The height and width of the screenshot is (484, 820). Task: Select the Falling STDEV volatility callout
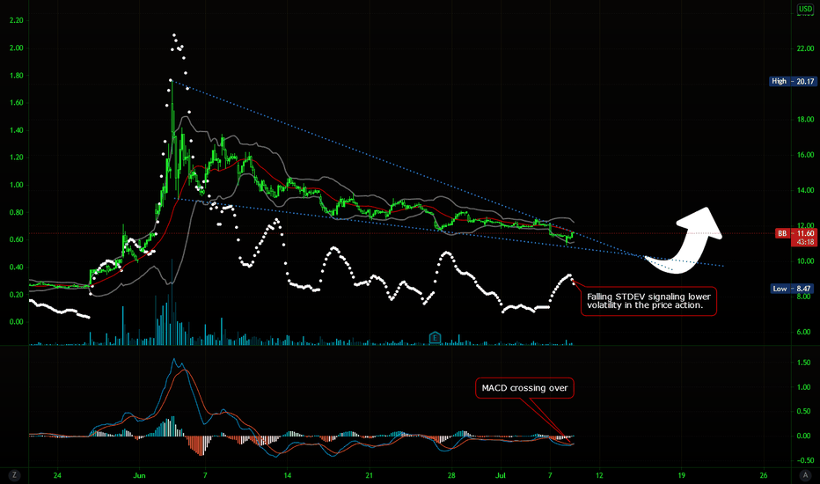pyautogui.click(x=648, y=301)
